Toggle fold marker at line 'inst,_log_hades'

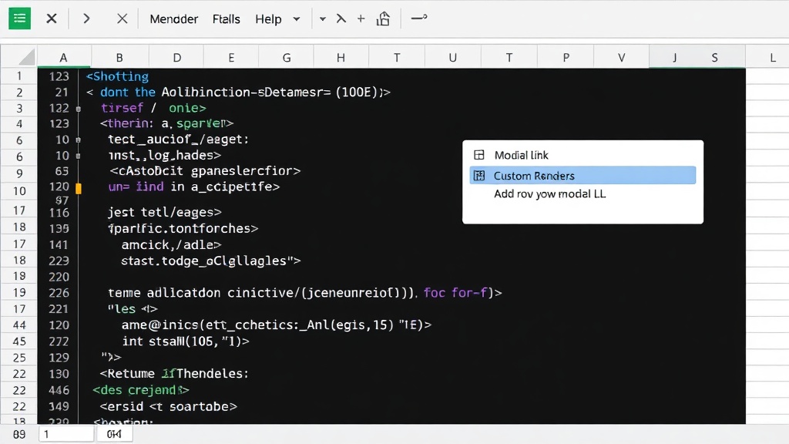[78, 156]
